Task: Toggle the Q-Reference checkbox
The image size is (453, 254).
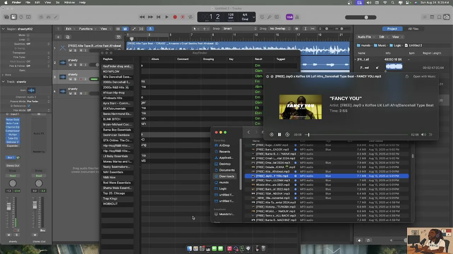Action: pos(28,106)
